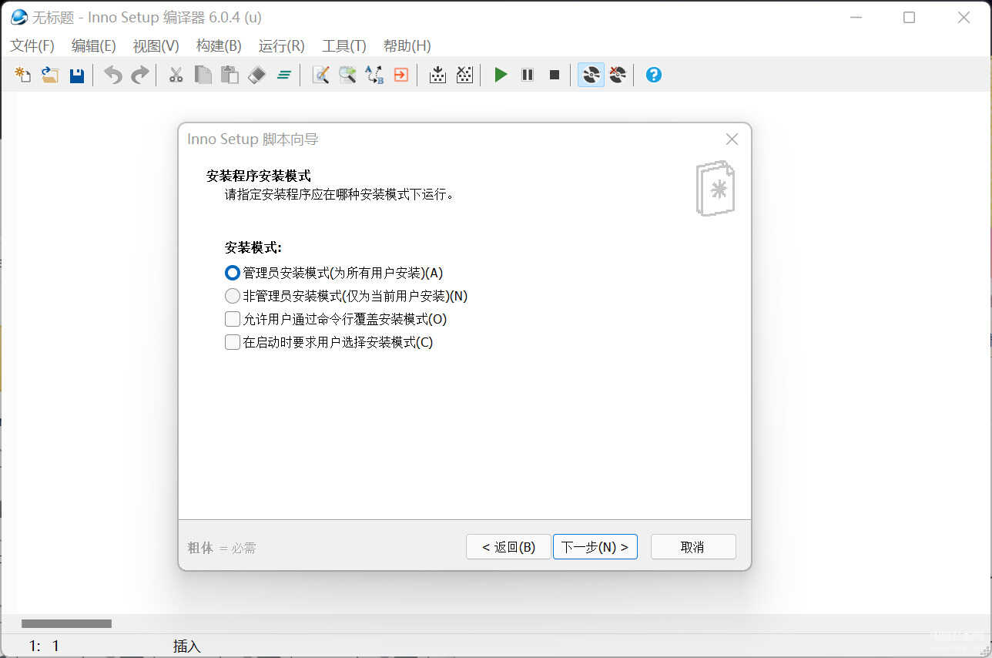Maximize the Inno Setup compiler window
This screenshot has height=658, width=992.
coord(909,17)
